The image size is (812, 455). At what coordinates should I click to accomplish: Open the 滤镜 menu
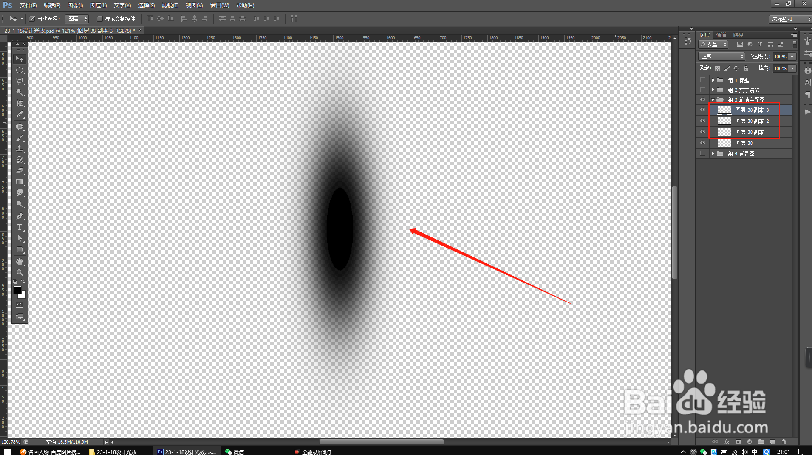click(170, 5)
